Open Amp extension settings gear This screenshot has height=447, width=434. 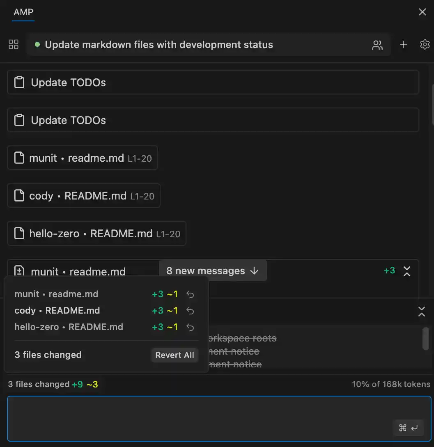(425, 45)
